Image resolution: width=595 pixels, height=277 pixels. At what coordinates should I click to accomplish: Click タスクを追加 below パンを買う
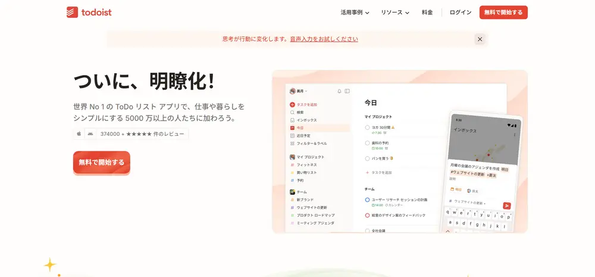coord(381,173)
